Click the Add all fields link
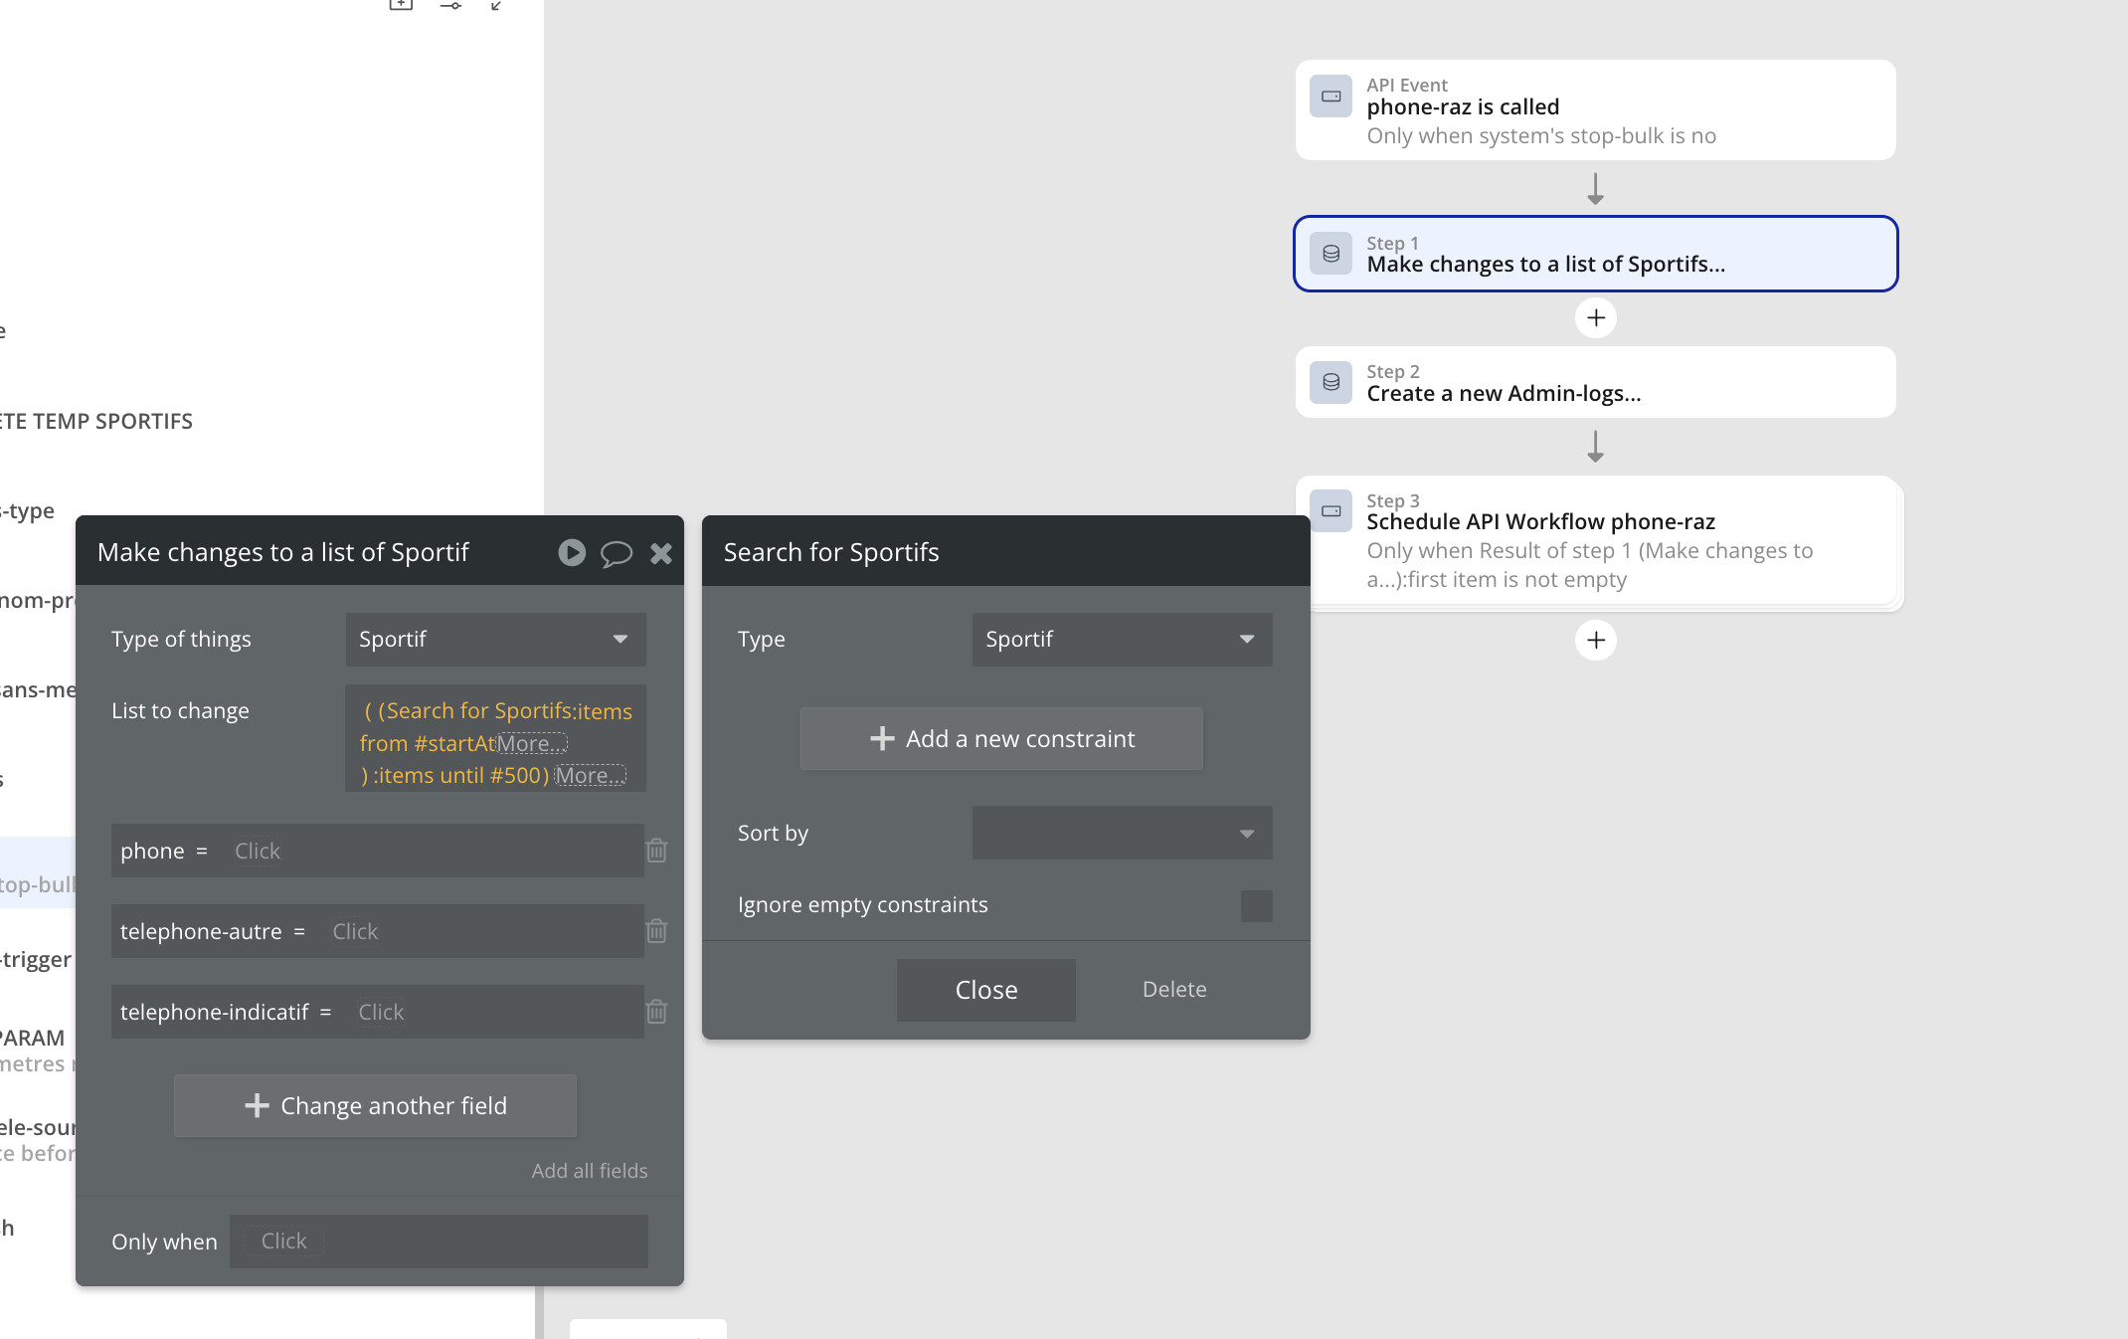The width and height of the screenshot is (2128, 1339). pyautogui.click(x=589, y=1171)
